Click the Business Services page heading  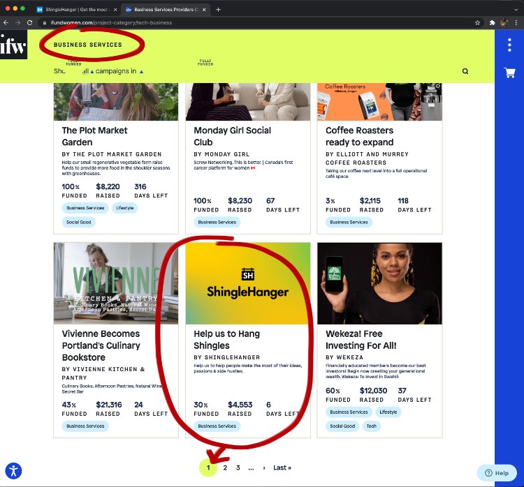pyautogui.click(x=88, y=45)
